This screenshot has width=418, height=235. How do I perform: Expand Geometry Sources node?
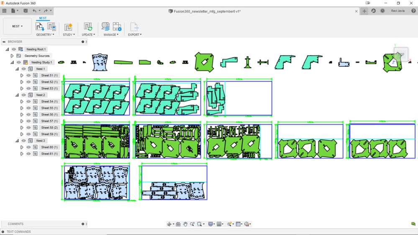pos(12,56)
